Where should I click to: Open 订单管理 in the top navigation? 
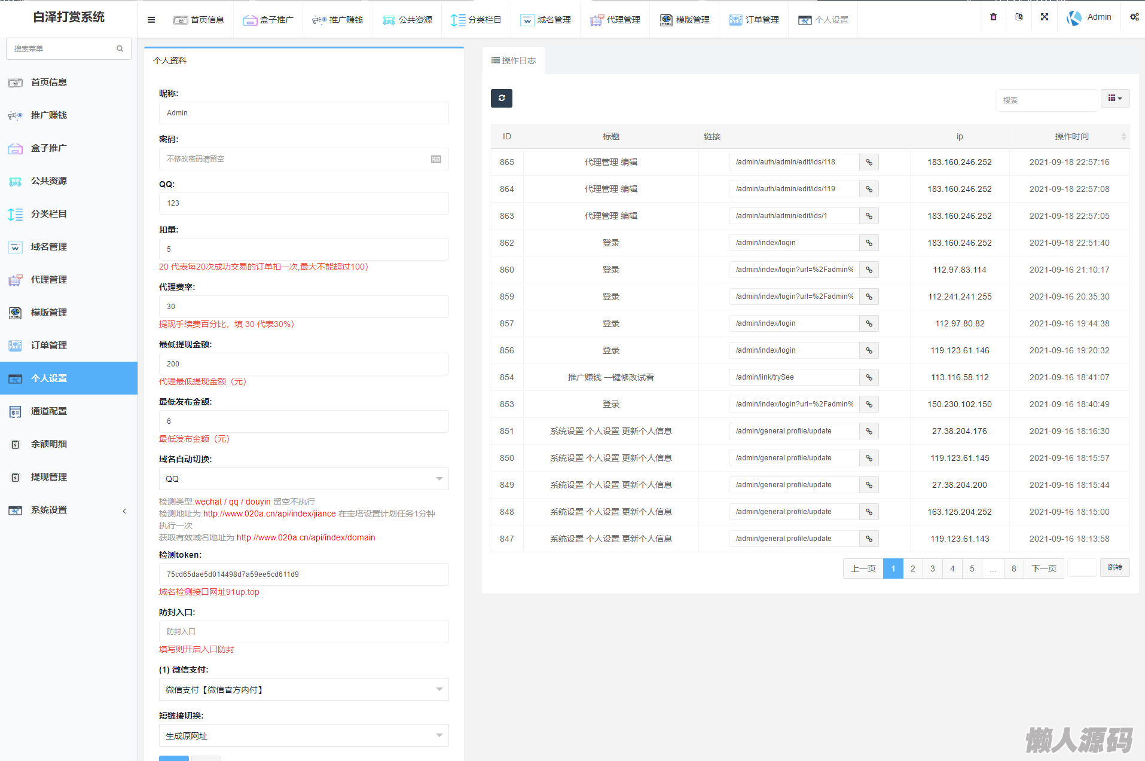tap(754, 20)
